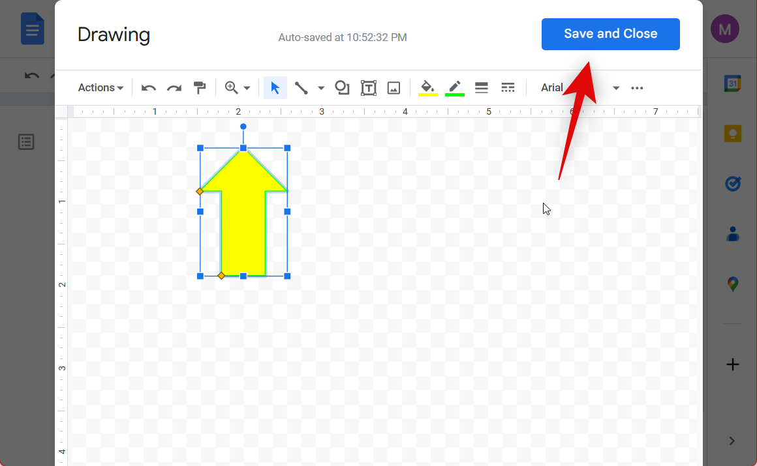
Task: Open Border weight options
Action: tap(482, 88)
